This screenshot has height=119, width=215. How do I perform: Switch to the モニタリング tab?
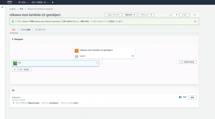pos(40,30)
